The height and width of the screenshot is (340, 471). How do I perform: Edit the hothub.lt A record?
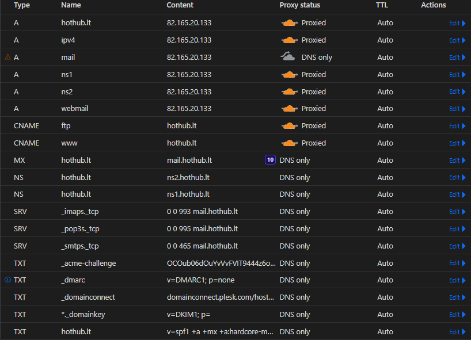(x=457, y=23)
